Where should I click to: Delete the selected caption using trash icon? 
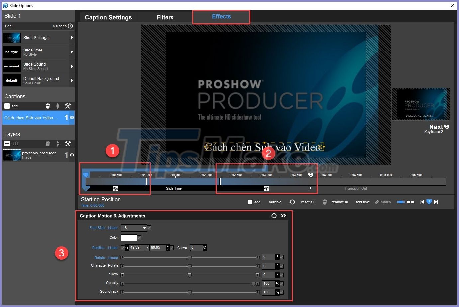48,106
